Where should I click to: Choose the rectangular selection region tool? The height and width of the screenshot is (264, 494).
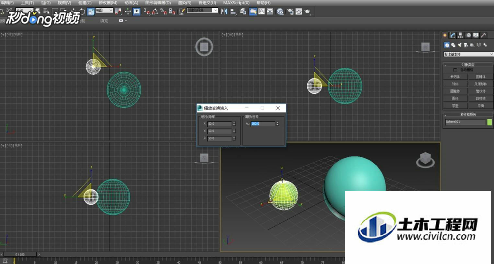click(x=54, y=12)
